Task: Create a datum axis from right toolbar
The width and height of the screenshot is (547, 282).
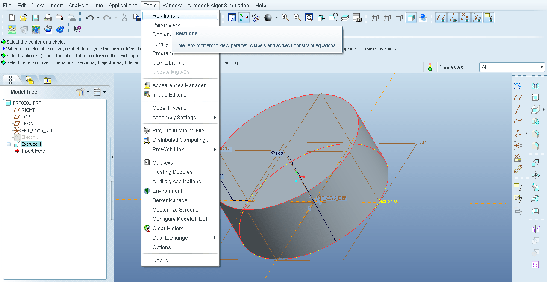Action: (518, 109)
